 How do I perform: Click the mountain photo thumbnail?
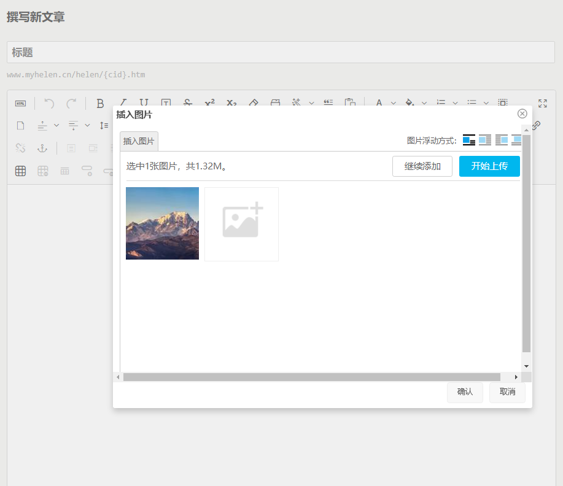(162, 223)
